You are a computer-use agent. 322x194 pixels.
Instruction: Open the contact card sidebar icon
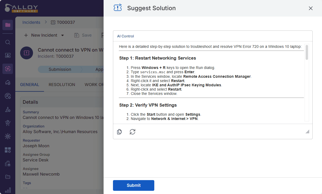(x=8, y=55)
